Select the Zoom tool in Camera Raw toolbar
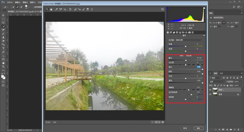Image resolution: width=244 pixels, height=132 pixels. 47,9
